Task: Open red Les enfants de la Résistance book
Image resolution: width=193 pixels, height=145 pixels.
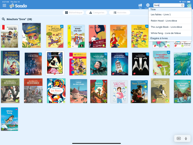Action: coord(33,91)
